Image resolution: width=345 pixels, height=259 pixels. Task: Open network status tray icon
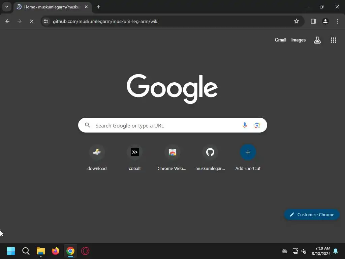pyautogui.click(x=295, y=251)
